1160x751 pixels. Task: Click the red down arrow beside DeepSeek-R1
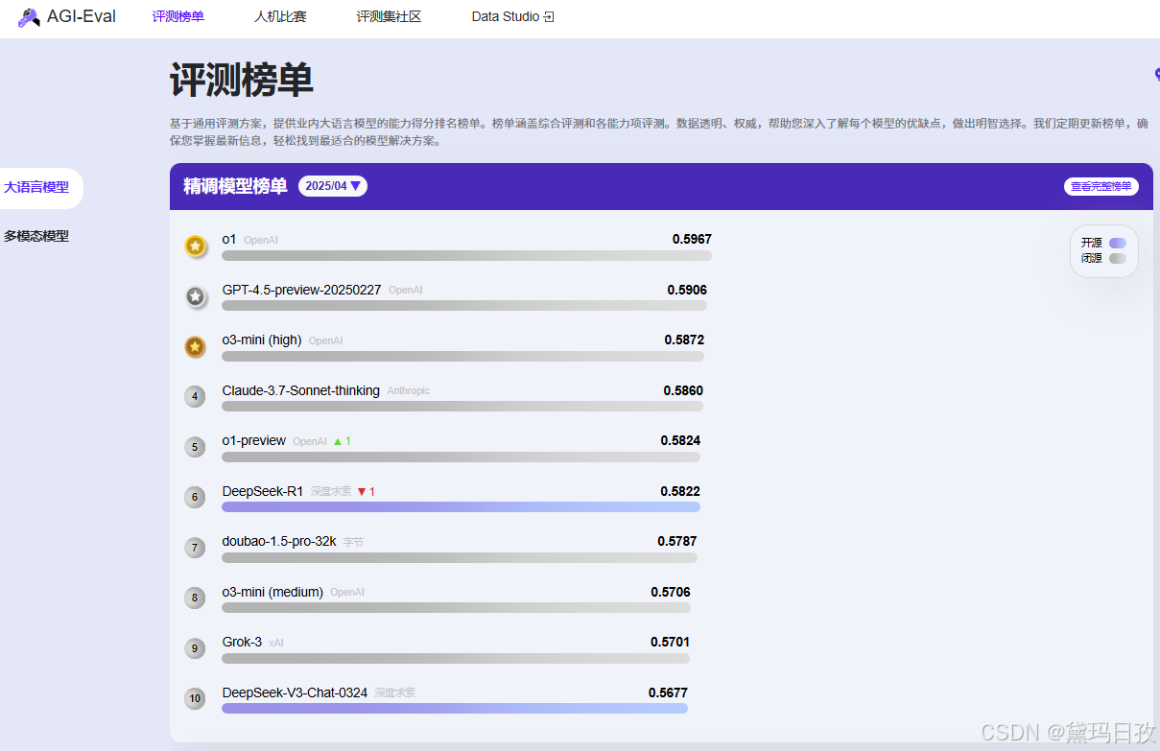(x=362, y=492)
